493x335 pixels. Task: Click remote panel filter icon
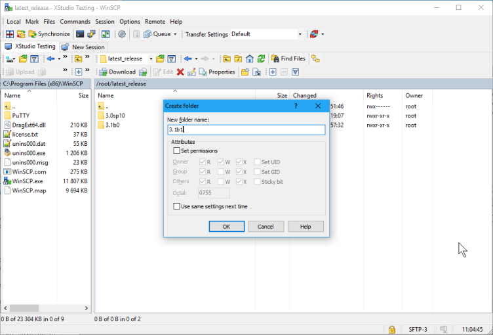point(171,59)
